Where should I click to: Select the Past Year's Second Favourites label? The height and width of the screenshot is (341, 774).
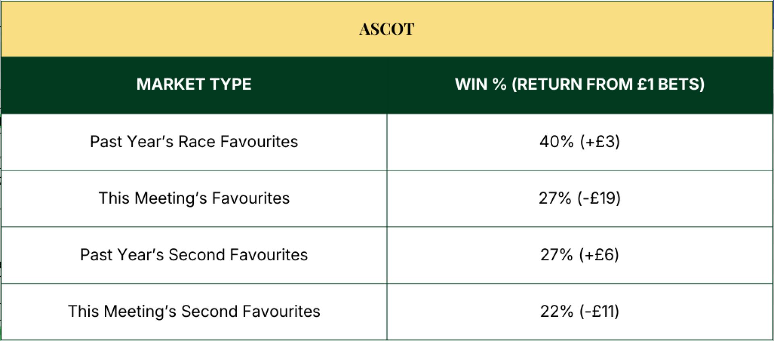click(194, 255)
